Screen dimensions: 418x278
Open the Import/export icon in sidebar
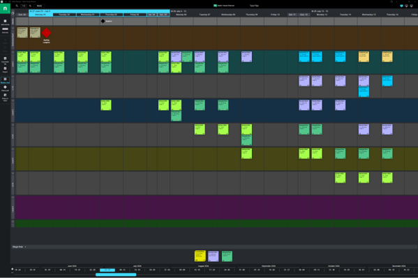5,59
